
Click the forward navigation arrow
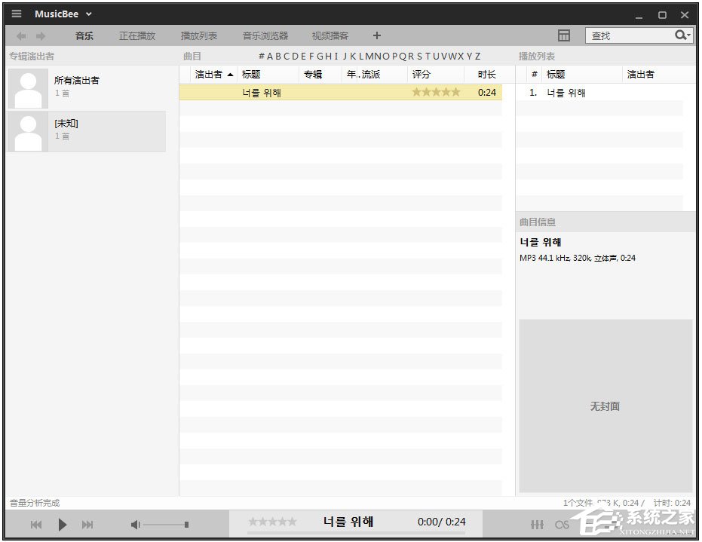tap(39, 35)
